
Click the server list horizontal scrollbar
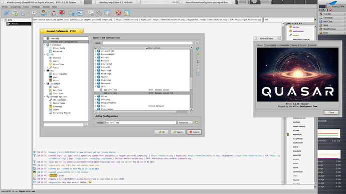[142, 111]
